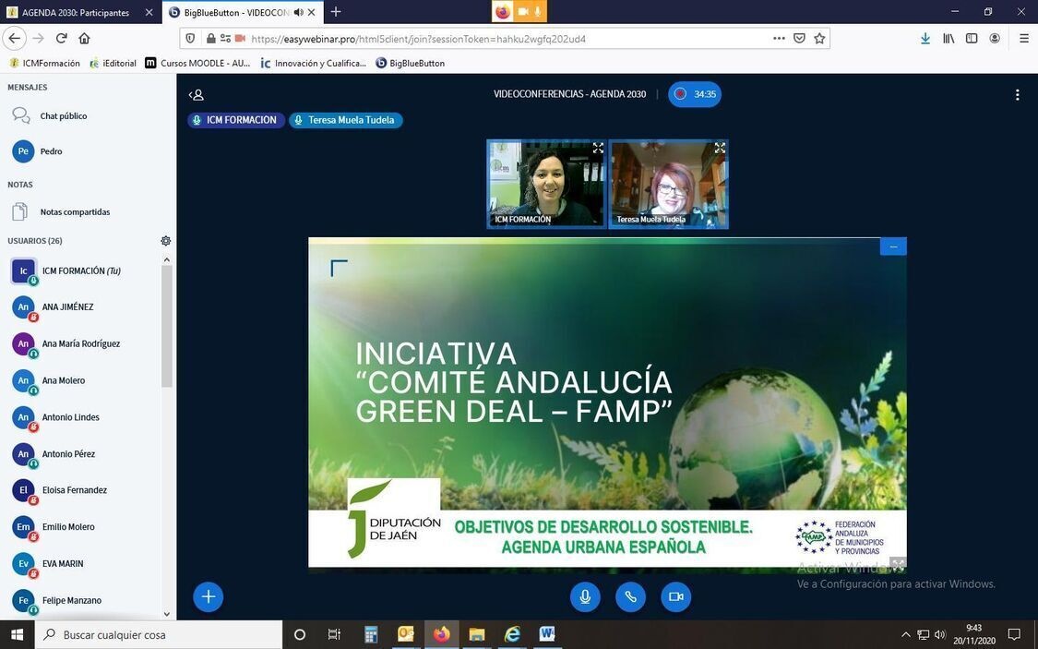Leave audio with the phone button
Viewport: 1038px width, 649px height.
click(x=630, y=596)
